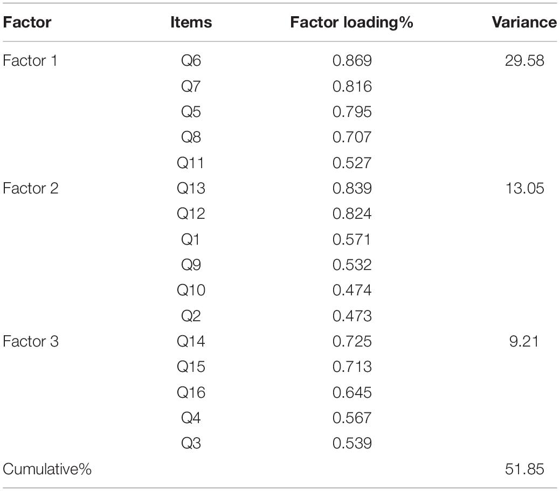The image size is (560, 491).
Task: Click the Factor loading% header
Action: click(x=352, y=23)
